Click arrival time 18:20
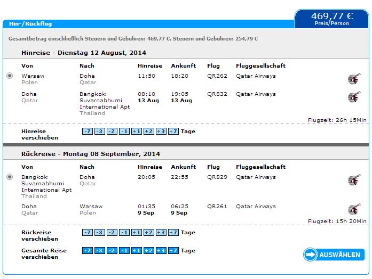 (179, 76)
